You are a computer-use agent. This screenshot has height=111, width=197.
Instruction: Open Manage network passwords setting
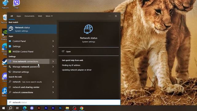click(x=28, y=67)
